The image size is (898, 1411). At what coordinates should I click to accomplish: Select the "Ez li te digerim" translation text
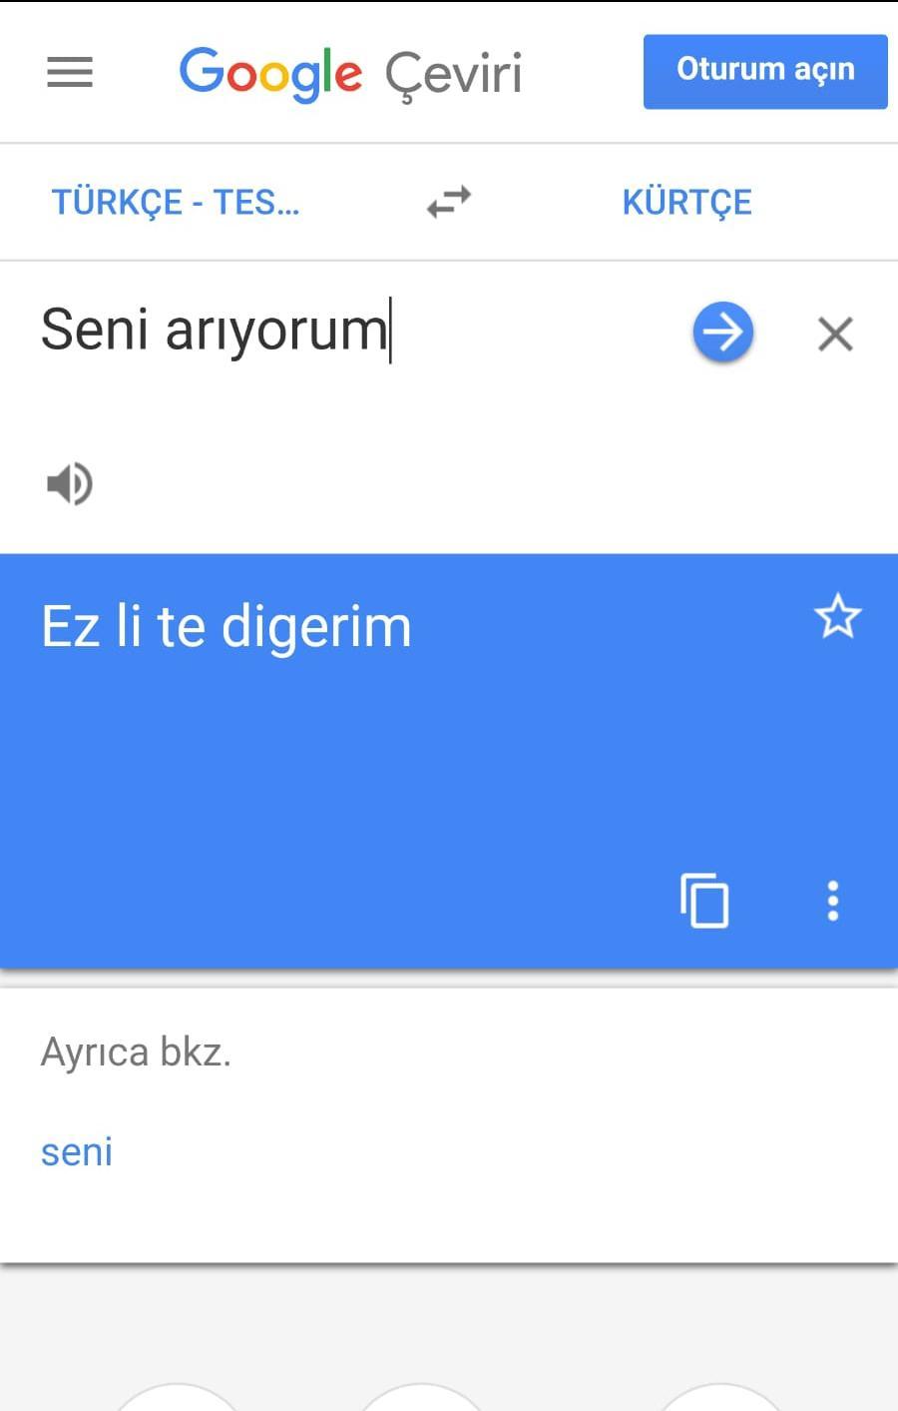click(x=226, y=627)
